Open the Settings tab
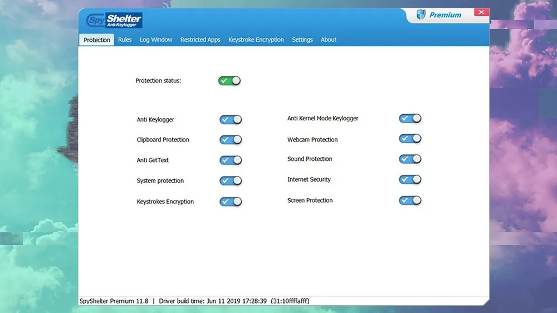 click(302, 40)
